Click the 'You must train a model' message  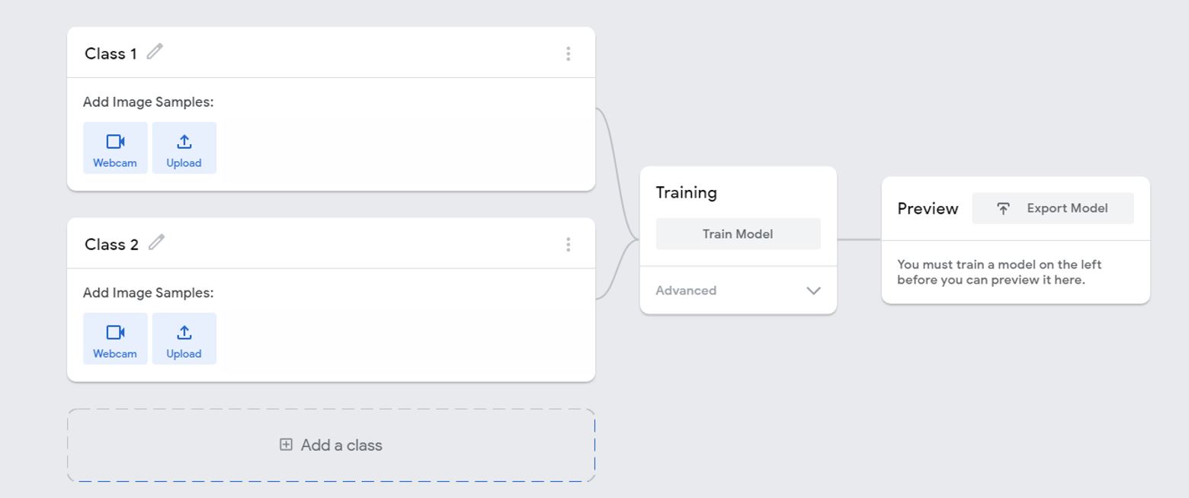click(999, 272)
